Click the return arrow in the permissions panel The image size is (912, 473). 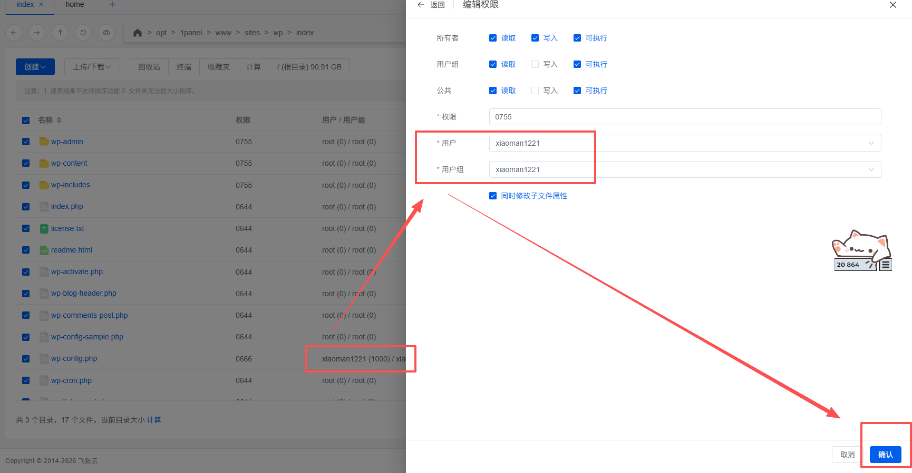tap(421, 5)
